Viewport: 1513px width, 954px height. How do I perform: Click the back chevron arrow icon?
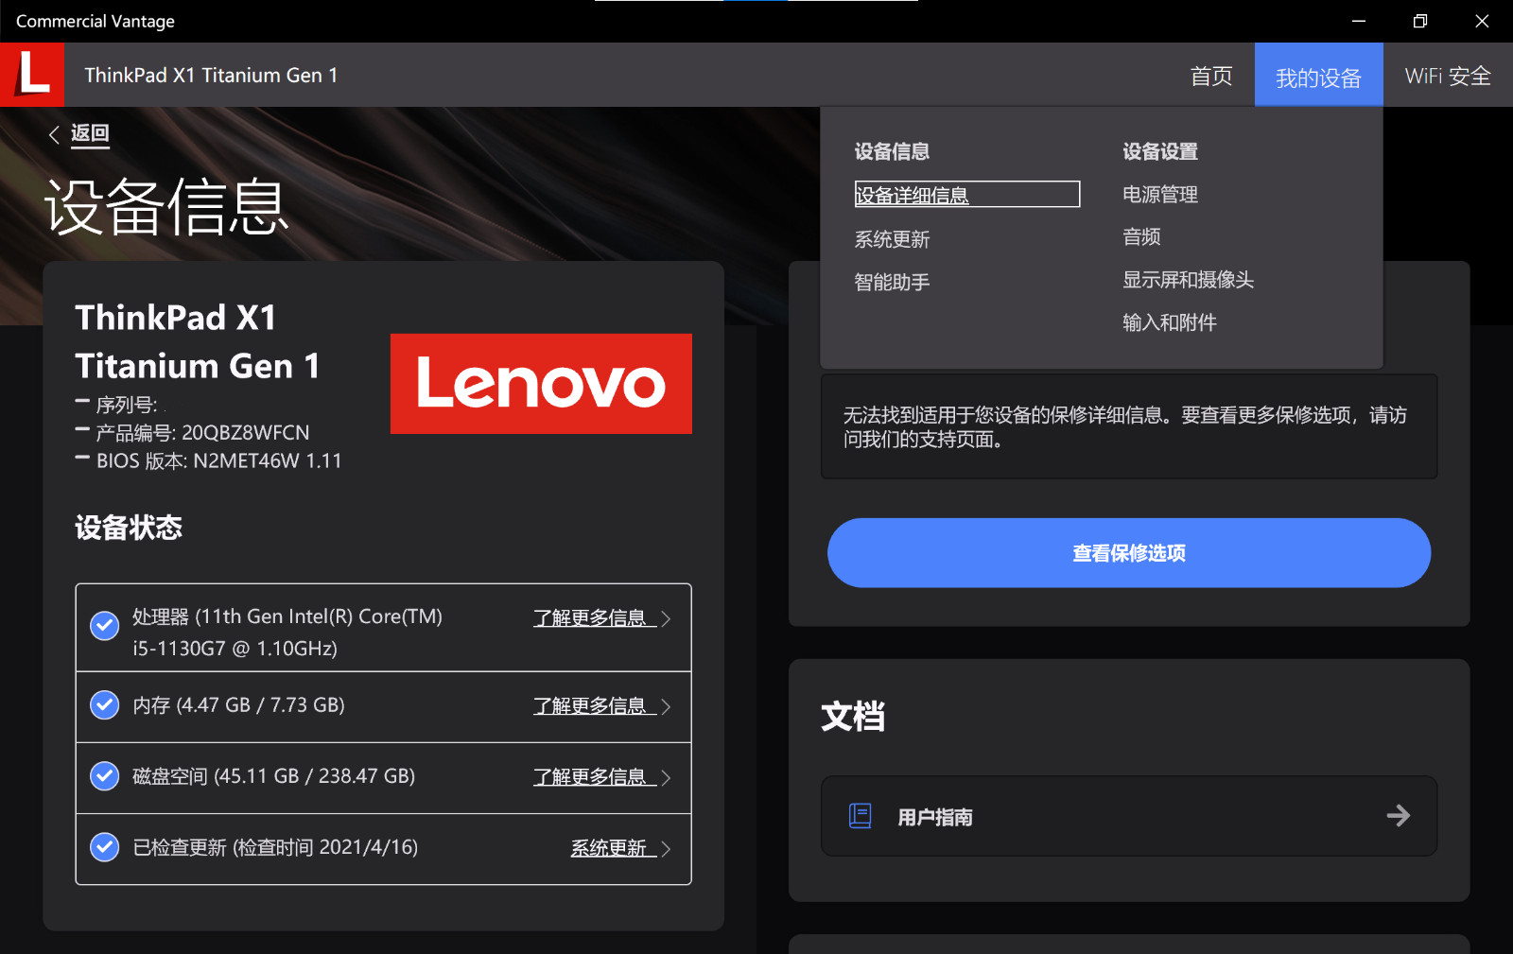click(x=54, y=134)
